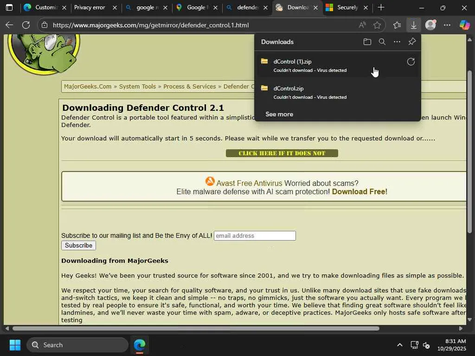475x356 pixels.
Task: Switch to the Privacy error tab
Action: pos(95,7)
